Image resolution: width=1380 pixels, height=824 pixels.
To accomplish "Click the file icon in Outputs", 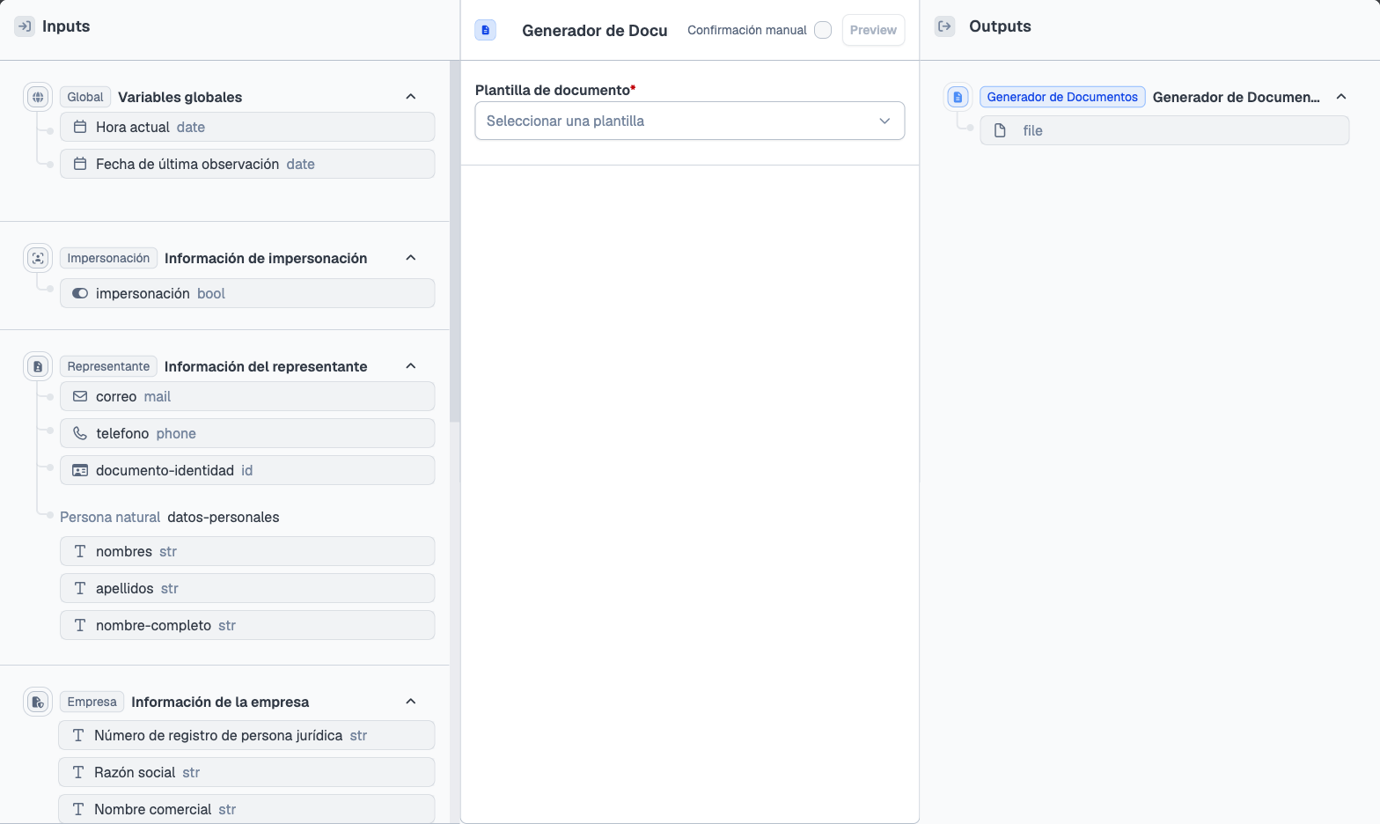I will (x=1000, y=130).
